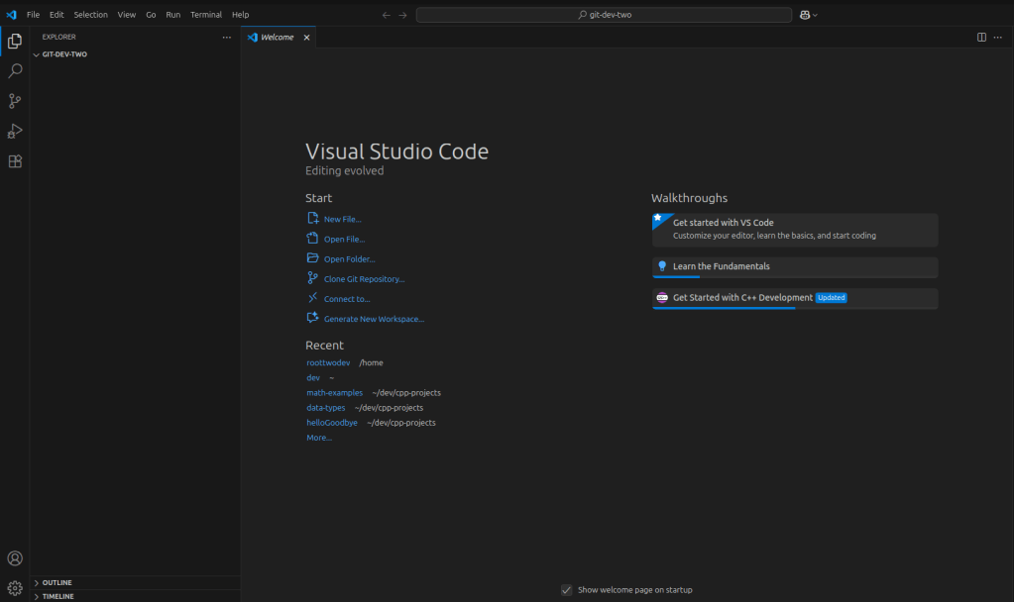
Task: Expand the Timeline section
Action: (x=56, y=596)
